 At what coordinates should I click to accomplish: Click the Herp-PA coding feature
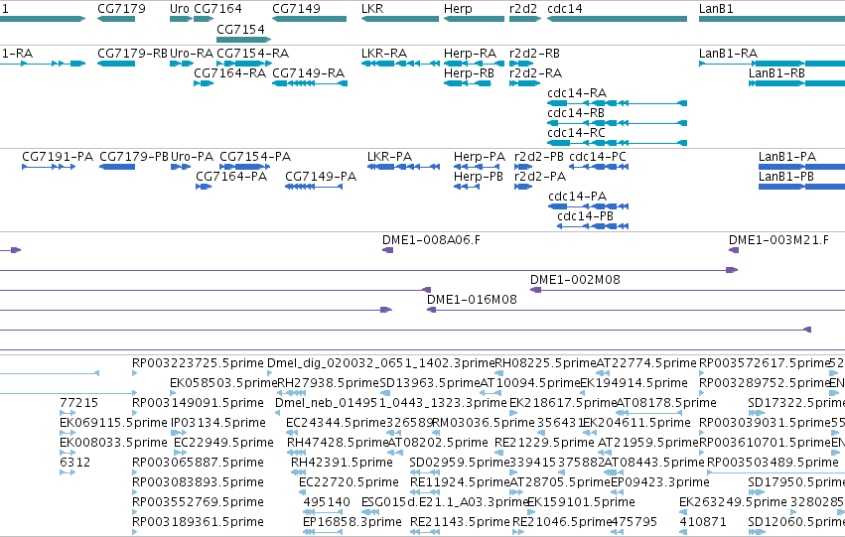coord(477,167)
